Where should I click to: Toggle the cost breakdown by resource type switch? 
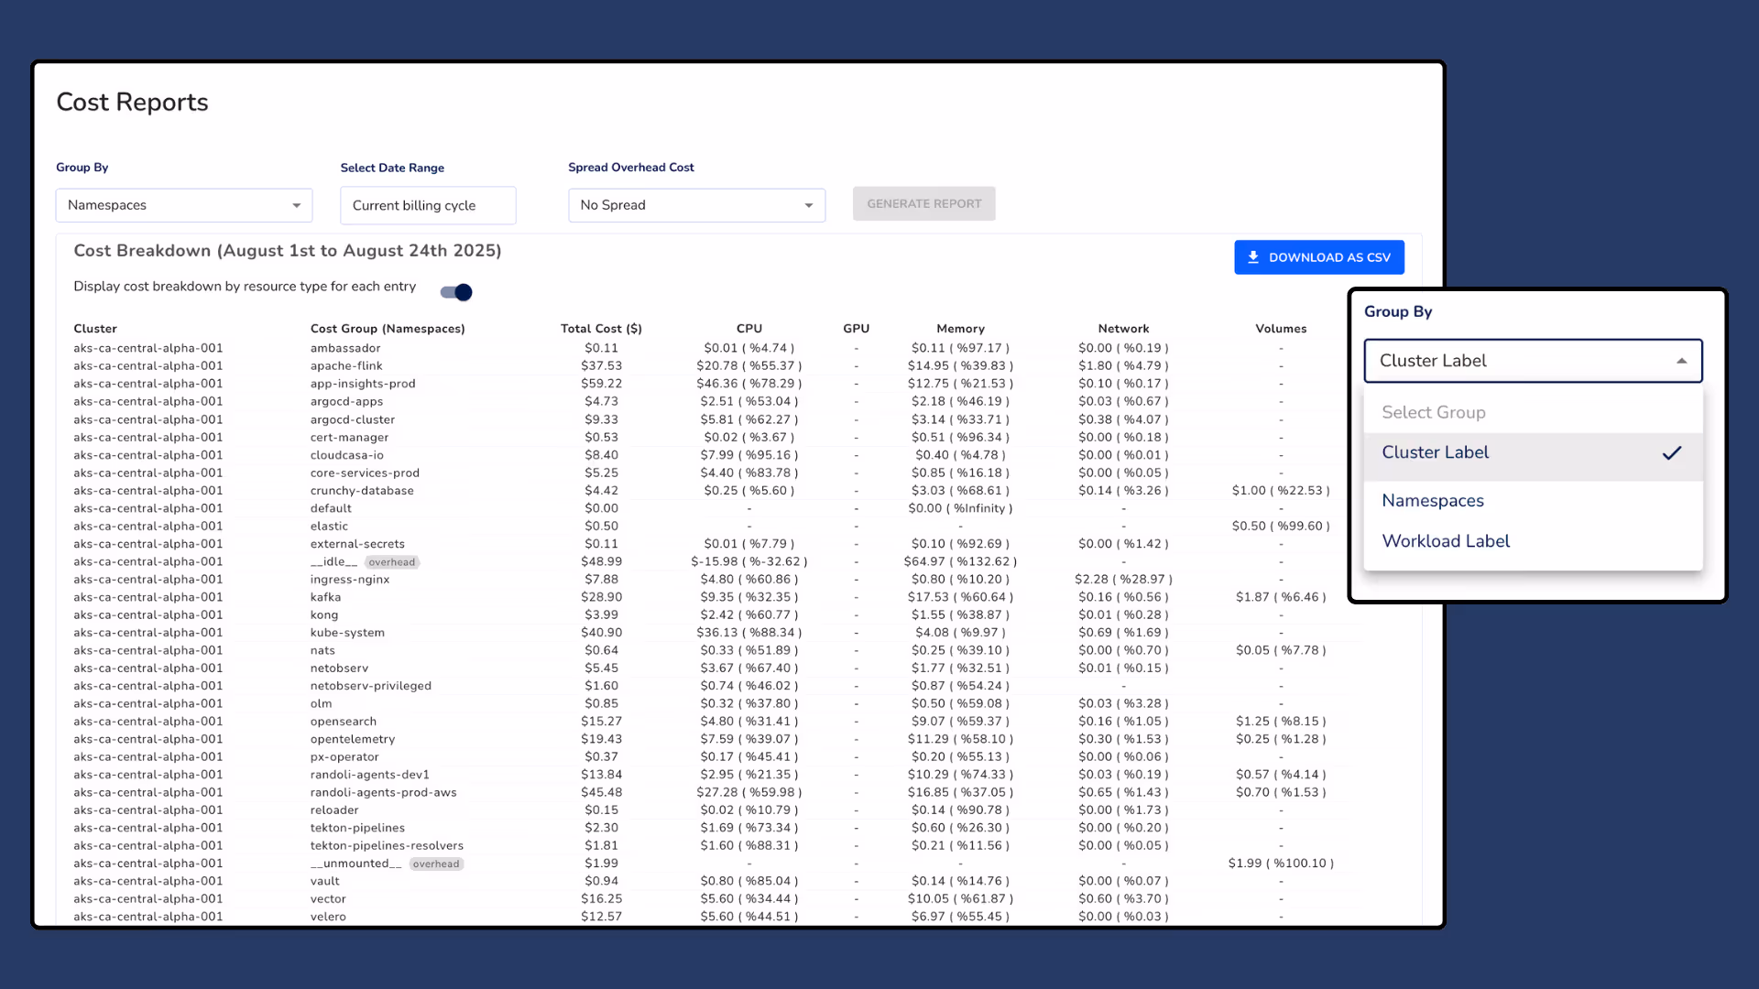pos(456,292)
